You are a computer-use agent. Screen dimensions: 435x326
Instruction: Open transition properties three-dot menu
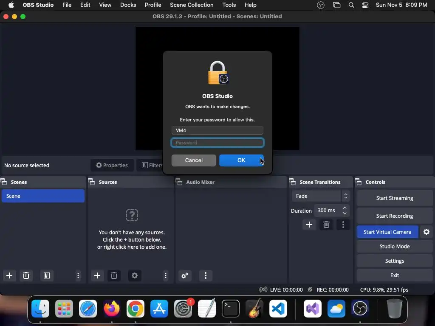point(343,225)
